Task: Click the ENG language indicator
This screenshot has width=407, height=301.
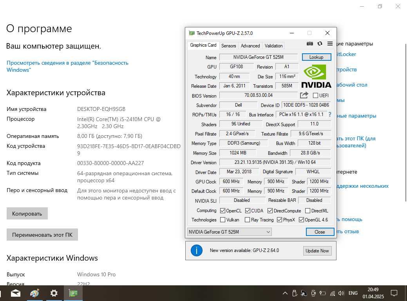Action: coord(353,293)
